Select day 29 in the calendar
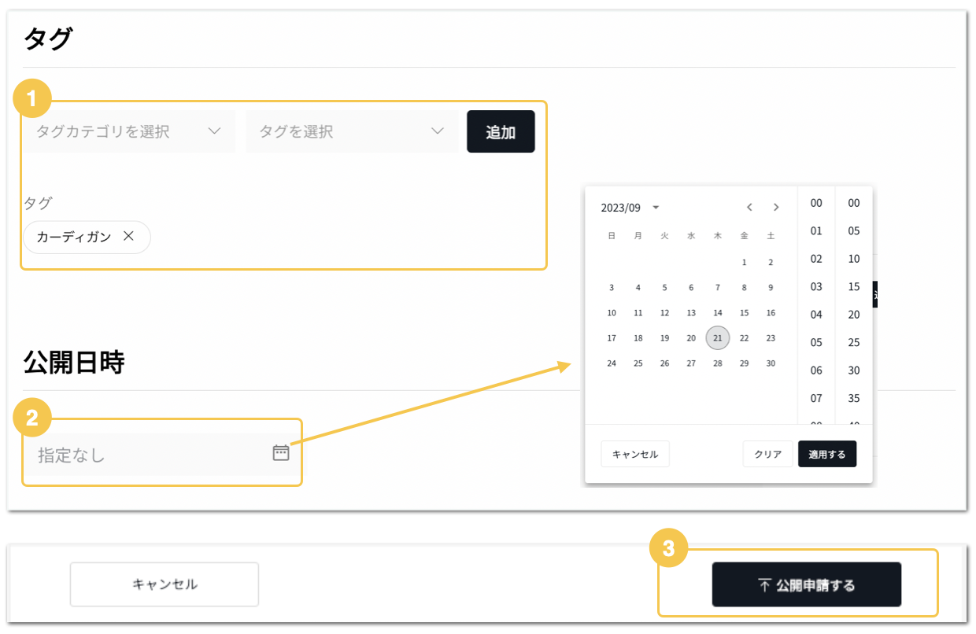 tap(745, 363)
